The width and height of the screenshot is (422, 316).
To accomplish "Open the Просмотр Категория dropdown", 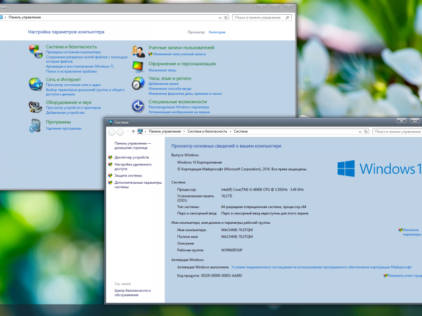I will coord(217,32).
